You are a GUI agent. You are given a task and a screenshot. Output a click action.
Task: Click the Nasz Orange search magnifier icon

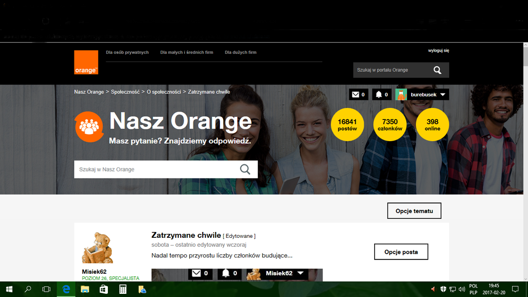click(x=245, y=170)
